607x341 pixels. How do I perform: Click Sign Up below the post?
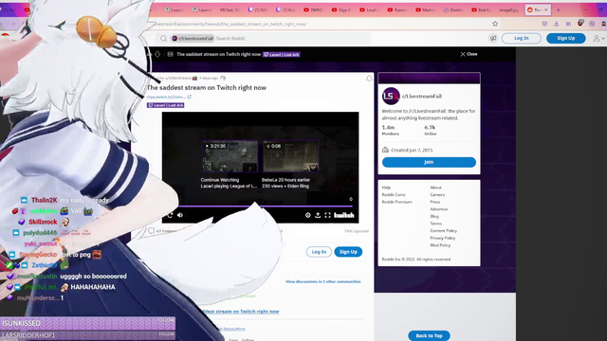click(x=348, y=252)
